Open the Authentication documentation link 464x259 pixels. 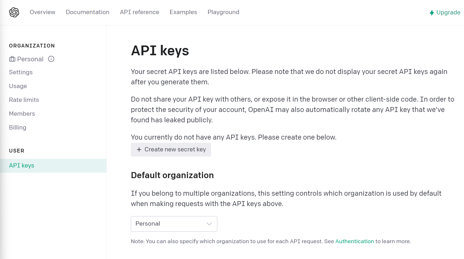tap(354, 241)
